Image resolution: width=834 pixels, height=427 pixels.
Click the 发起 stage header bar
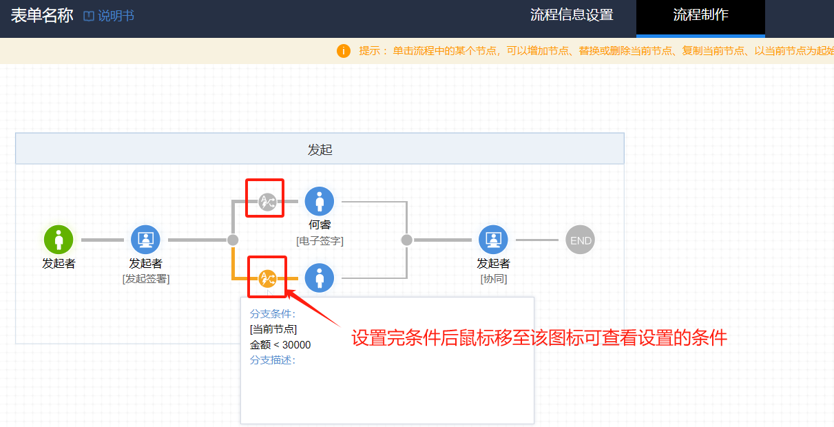click(x=320, y=149)
